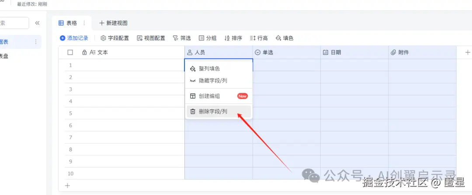
Task: Add a new row with bottom plus icon
Action: (68, 186)
